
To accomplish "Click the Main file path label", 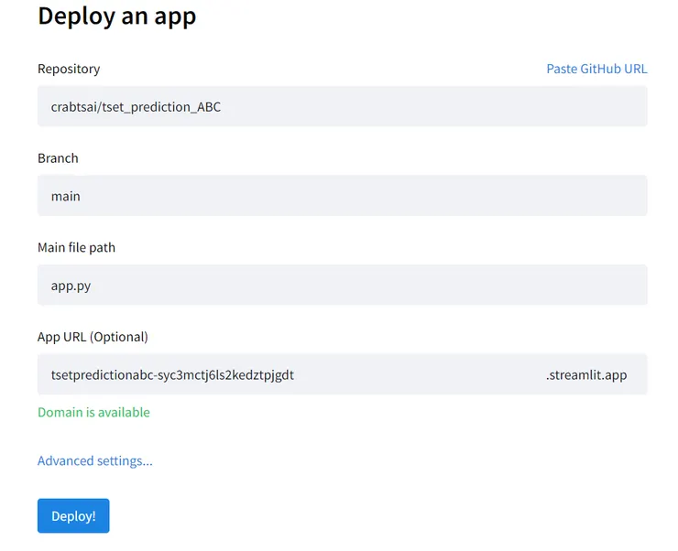I will coord(76,247).
